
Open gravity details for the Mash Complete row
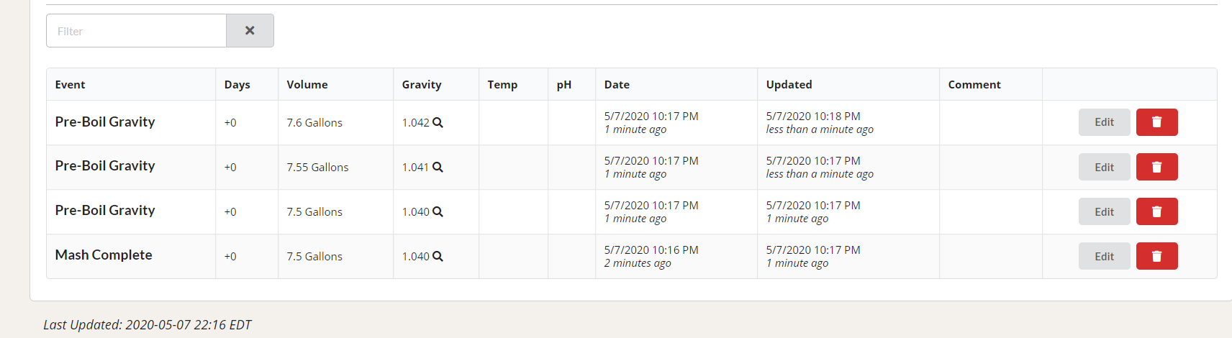click(x=438, y=256)
